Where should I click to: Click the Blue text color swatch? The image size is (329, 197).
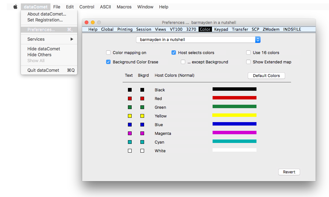[130, 125]
